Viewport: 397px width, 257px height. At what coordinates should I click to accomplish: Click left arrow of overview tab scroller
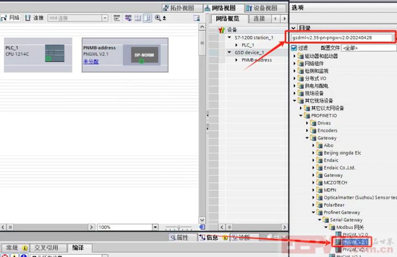click(275, 19)
